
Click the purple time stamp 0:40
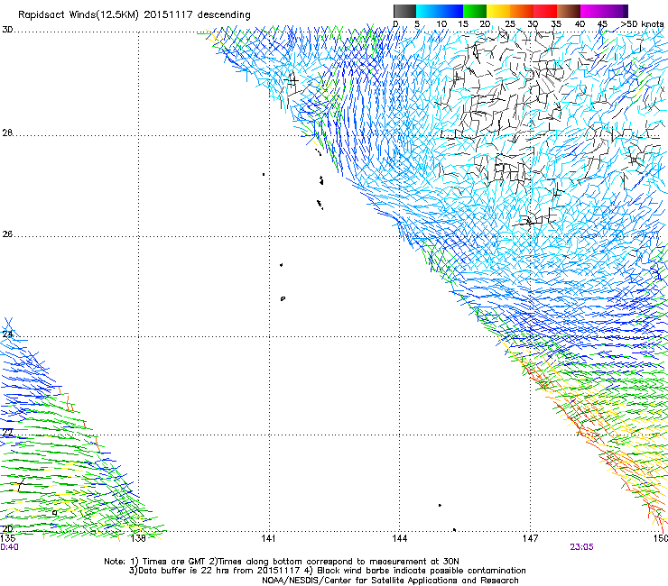point(9,547)
